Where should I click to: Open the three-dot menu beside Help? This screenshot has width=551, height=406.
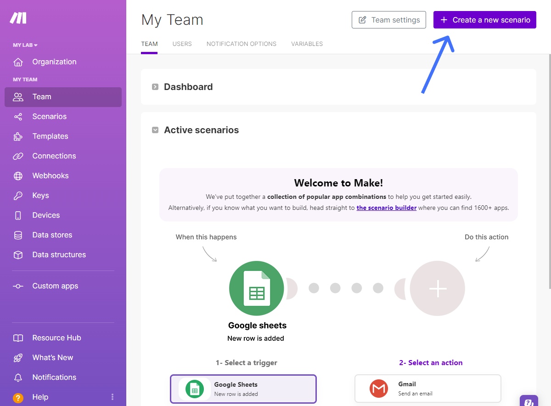[x=112, y=397]
